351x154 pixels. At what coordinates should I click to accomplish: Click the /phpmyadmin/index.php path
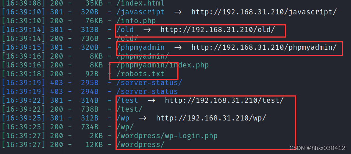(163, 65)
